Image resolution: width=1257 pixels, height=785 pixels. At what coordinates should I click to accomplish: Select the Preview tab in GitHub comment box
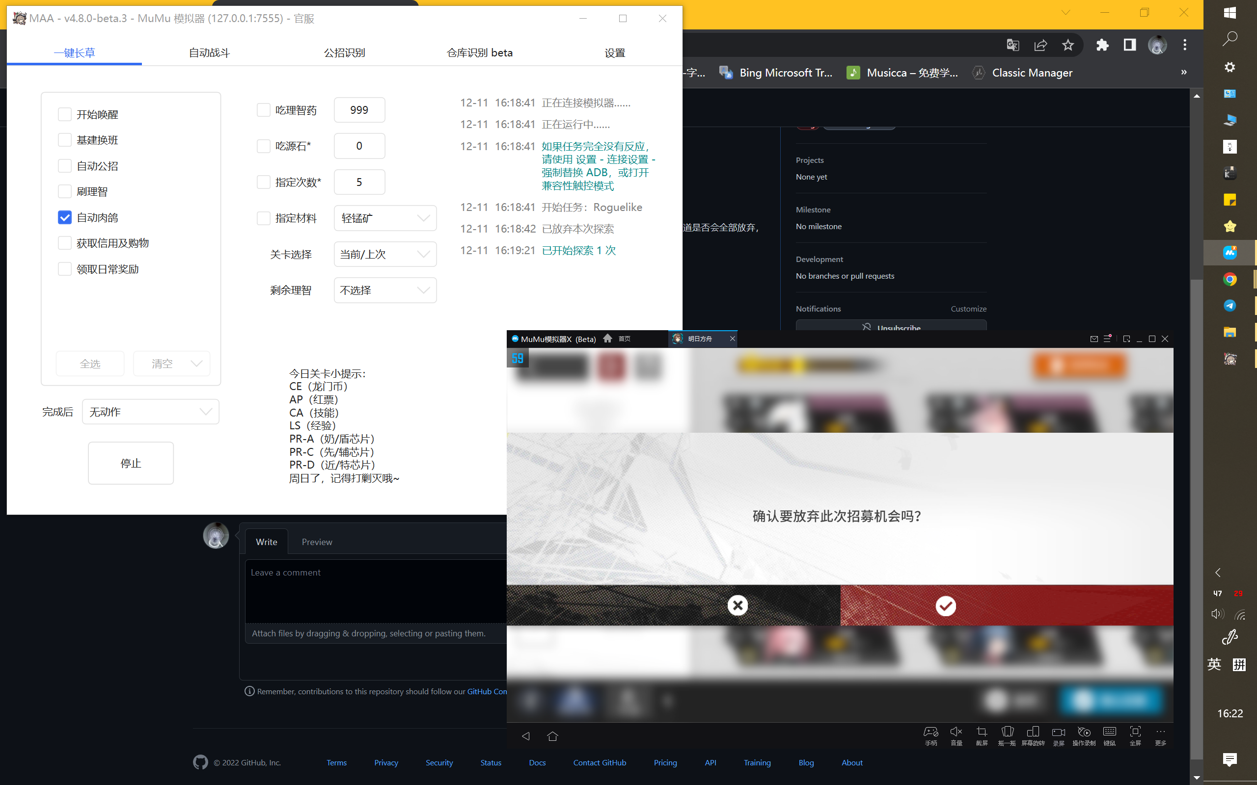coord(317,542)
